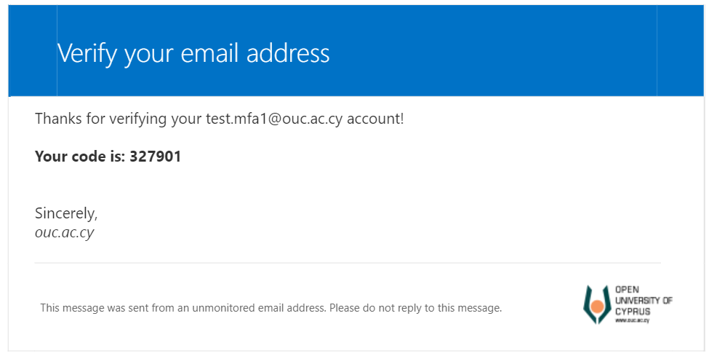The width and height of the screenshot is (709, 356).
Task: Click the orange circle in the logo
Action: coord(597,306)
